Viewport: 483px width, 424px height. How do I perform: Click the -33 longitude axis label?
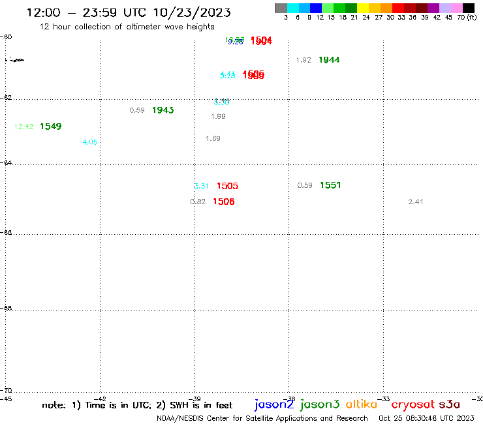pyautogui.click(x=384, y=399)
